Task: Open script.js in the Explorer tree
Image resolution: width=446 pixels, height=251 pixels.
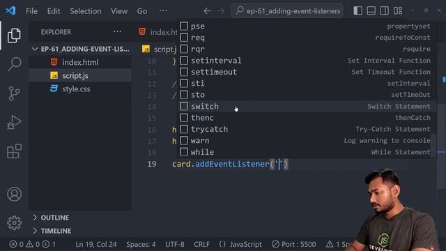Action: point(80,76)
